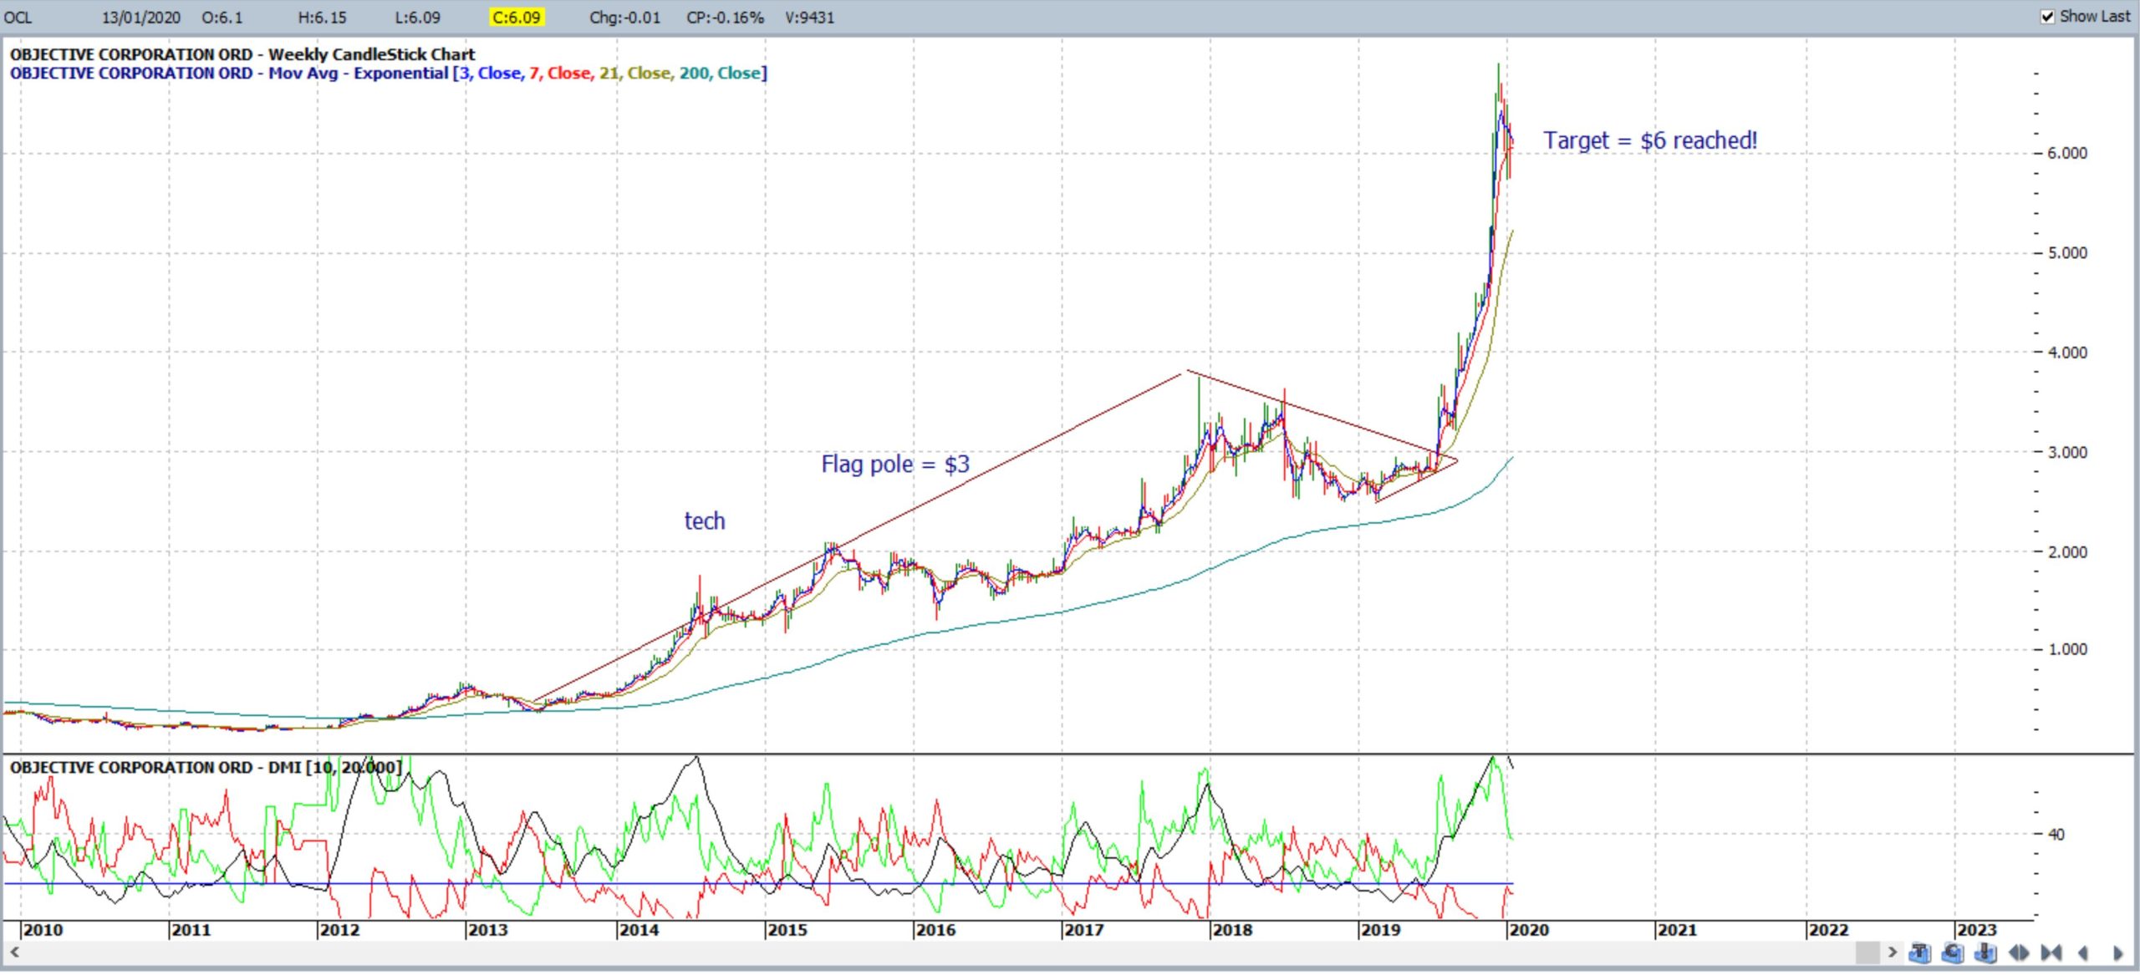
Task: Click the 'Target = $6 reached!' annotation
Action: pyautogui.click(x=1650, y=140)
